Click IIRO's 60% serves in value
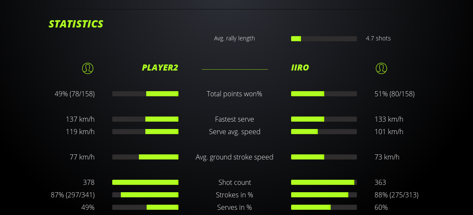The height and width of the screenshot is (215, 473). pyautogui.click(x=381, y=207)
